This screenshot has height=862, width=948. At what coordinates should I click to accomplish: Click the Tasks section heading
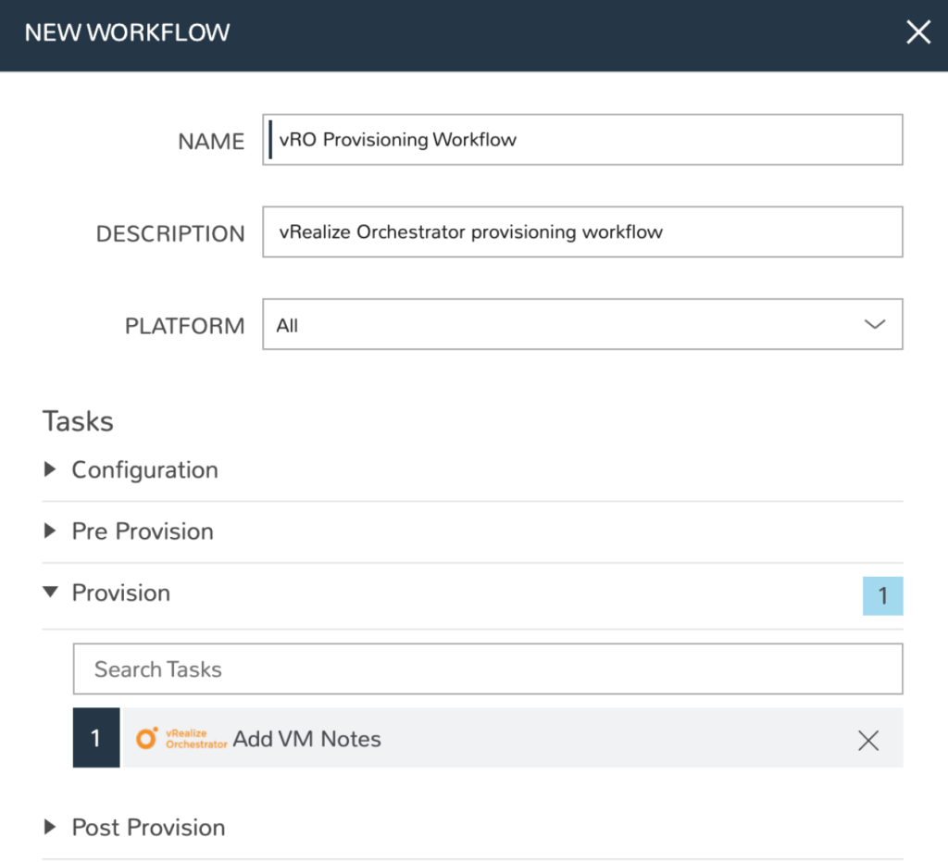pyautogui.click(x=78, y=420)
